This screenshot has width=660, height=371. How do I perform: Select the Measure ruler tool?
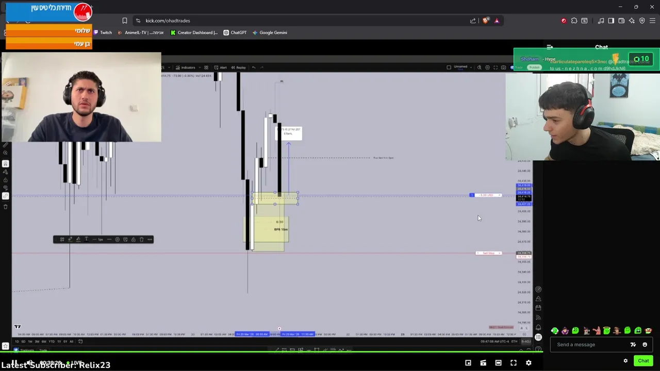click(x=5, y=145)
